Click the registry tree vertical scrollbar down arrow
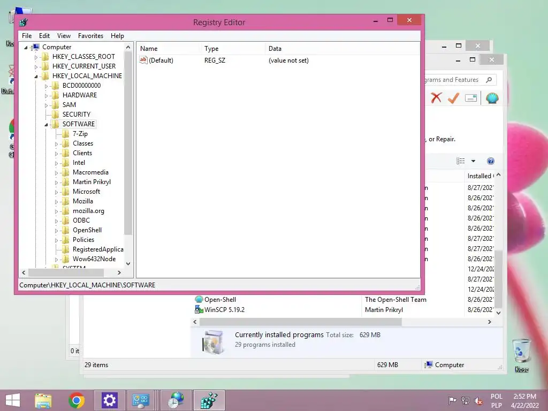The height and width of the screenshot is (411, 548). click(x=128, y=264)
